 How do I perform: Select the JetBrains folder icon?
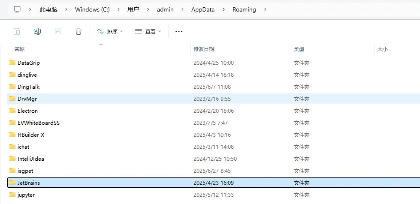[x=12, y=183]
